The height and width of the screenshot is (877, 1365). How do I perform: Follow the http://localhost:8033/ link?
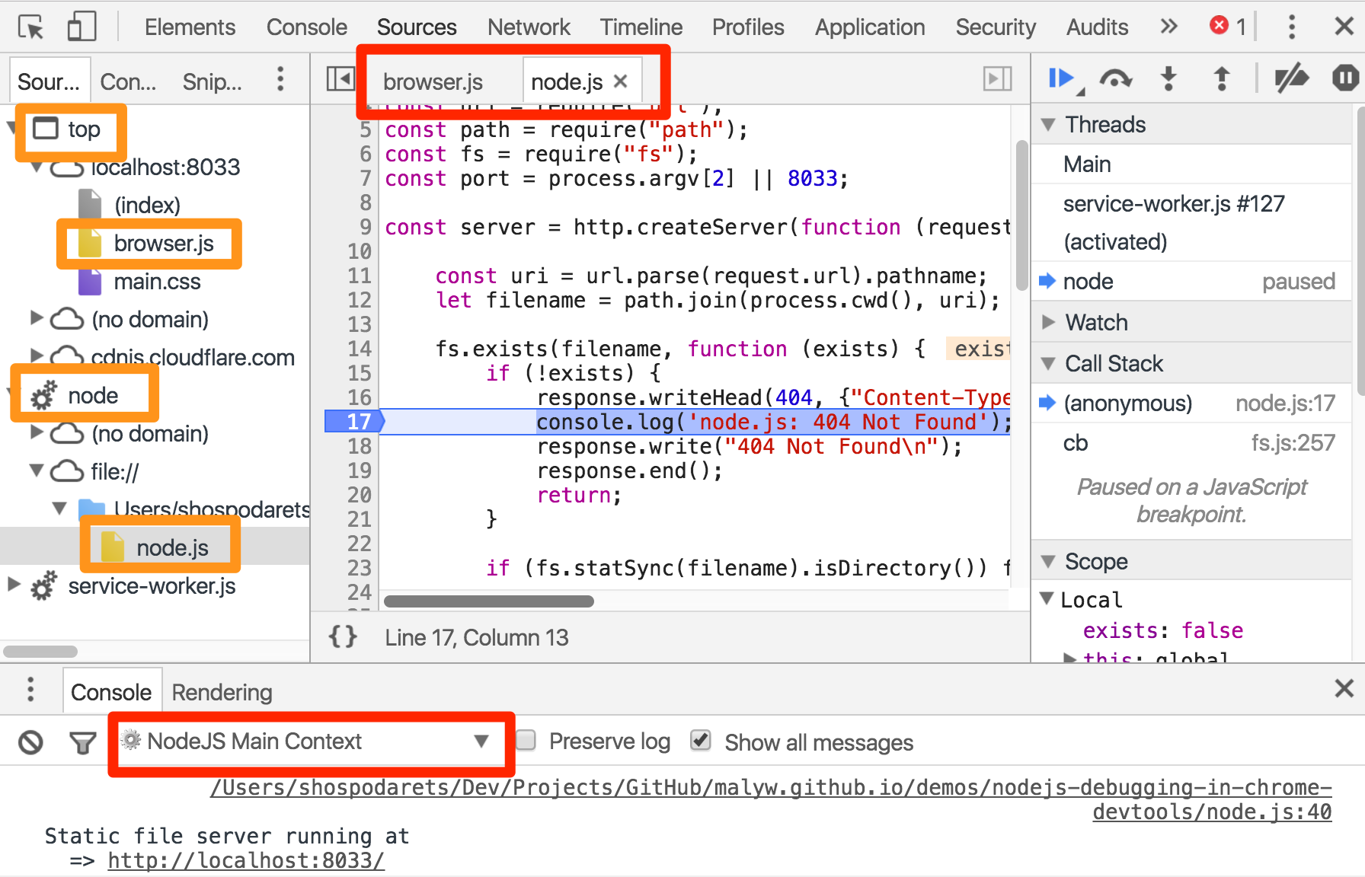coord(245,860)
